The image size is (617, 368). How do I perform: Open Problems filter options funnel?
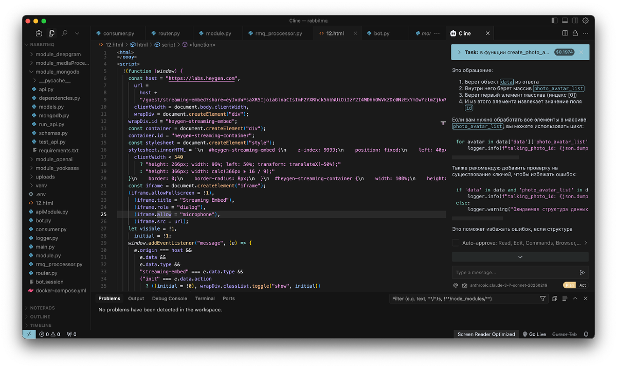pos(543,299)
